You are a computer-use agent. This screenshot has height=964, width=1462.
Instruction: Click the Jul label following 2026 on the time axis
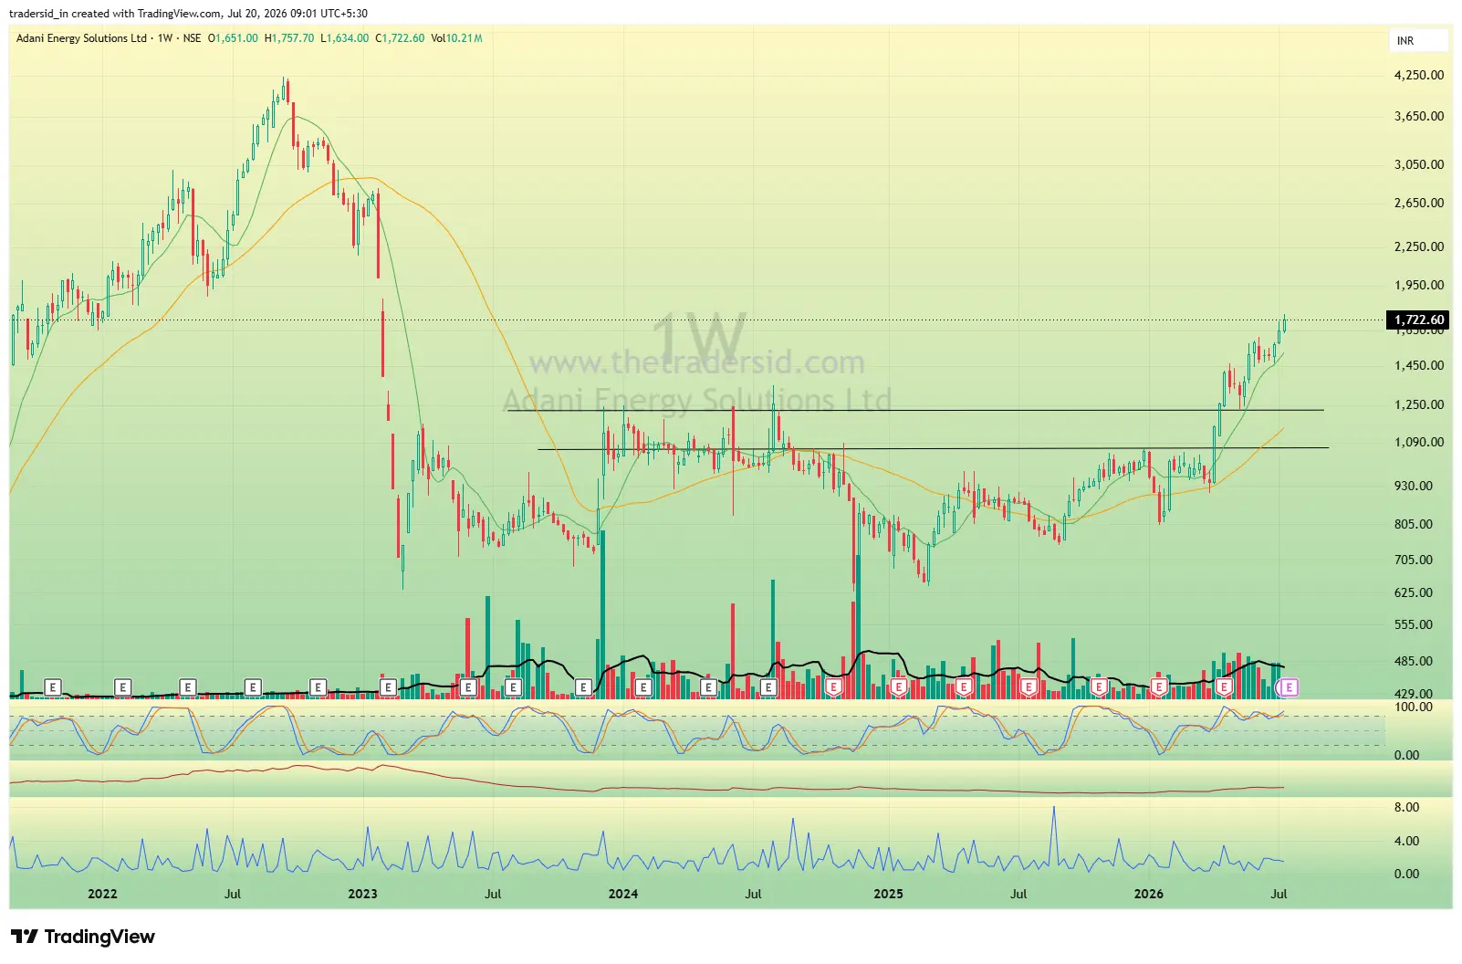1279,894
